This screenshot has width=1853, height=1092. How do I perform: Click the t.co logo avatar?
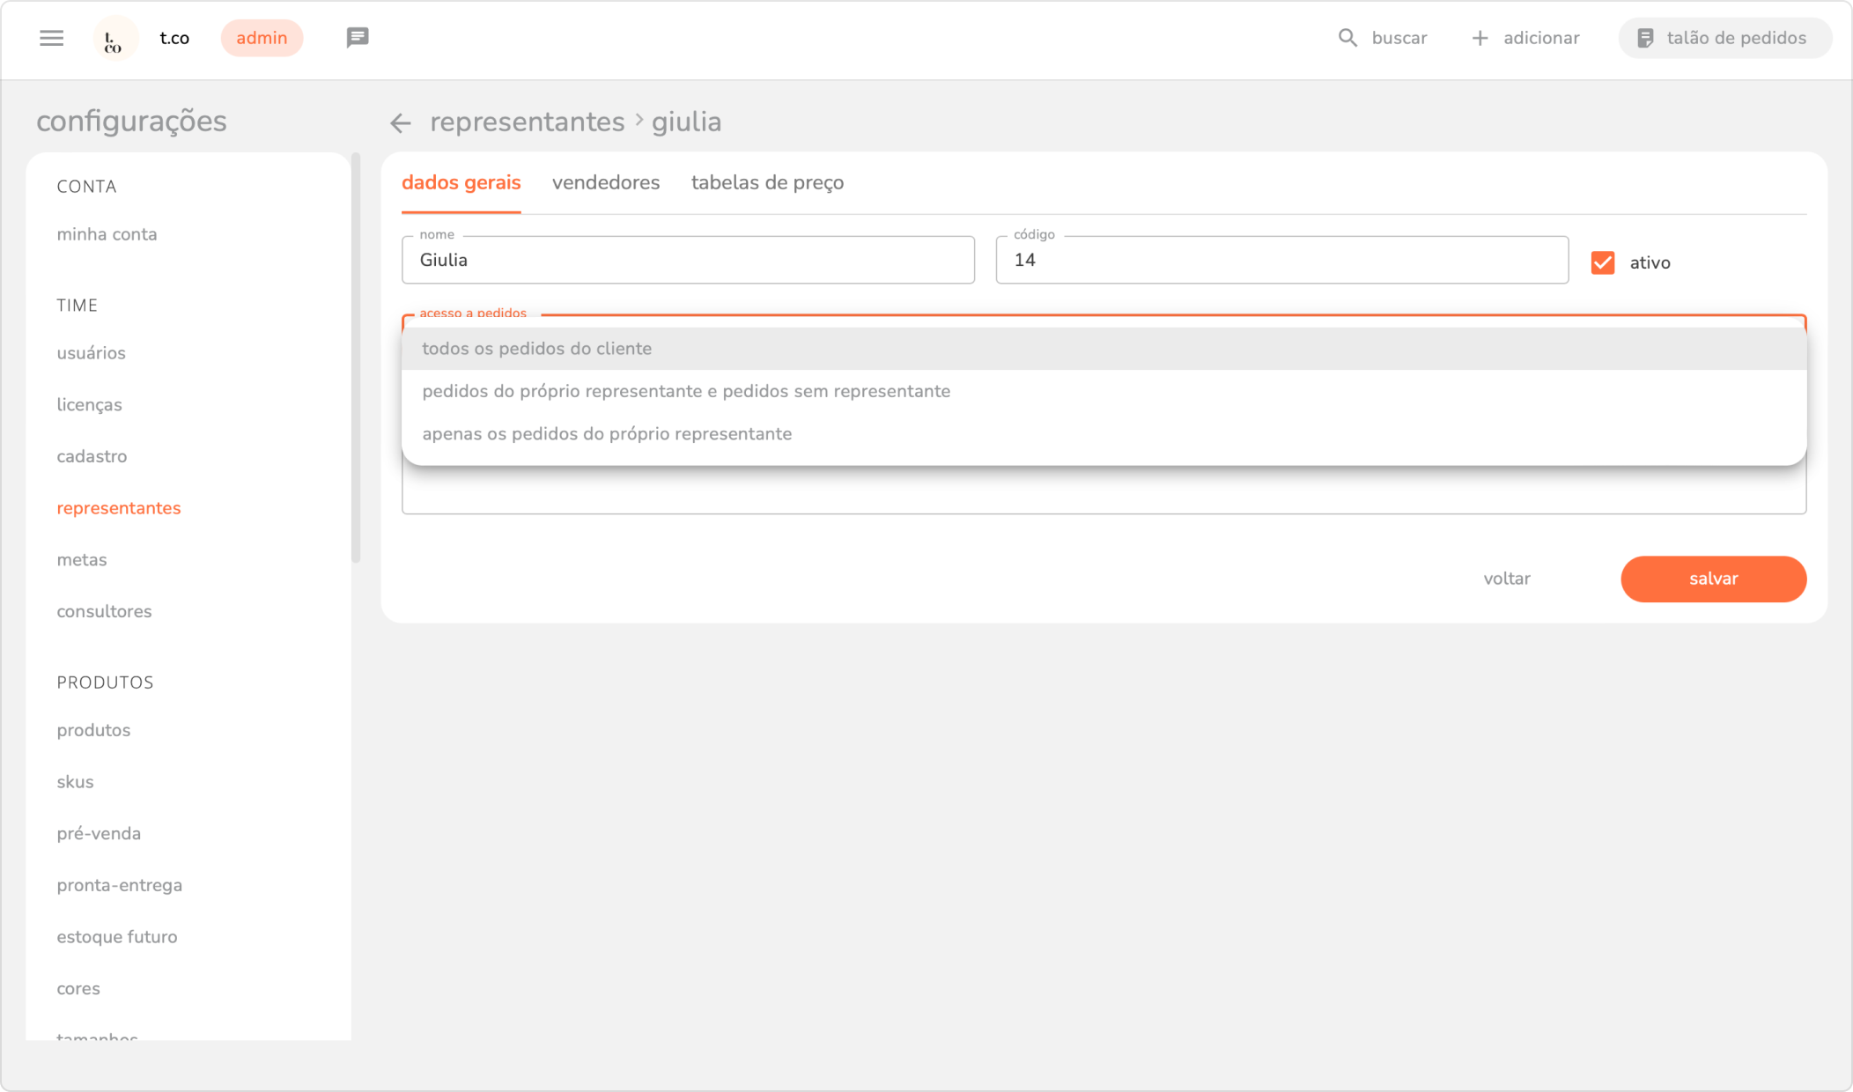click(x=114, y=39)
